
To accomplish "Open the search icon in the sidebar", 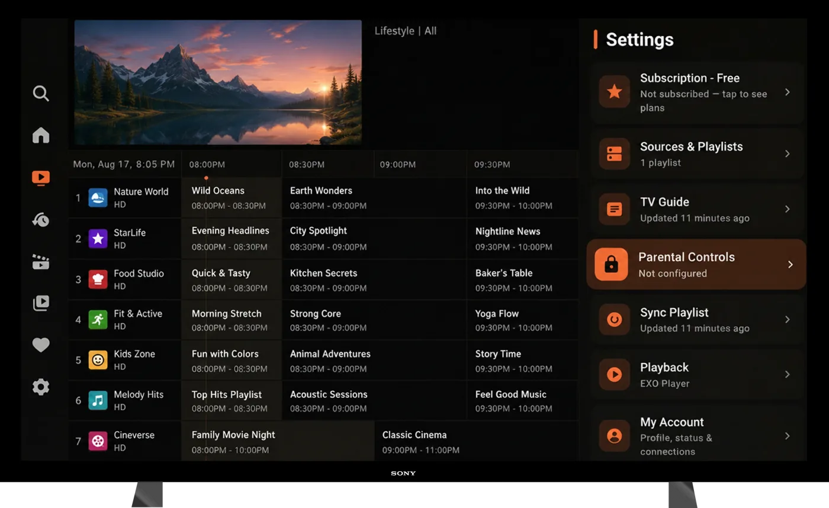I will click(x=41, y=94).
